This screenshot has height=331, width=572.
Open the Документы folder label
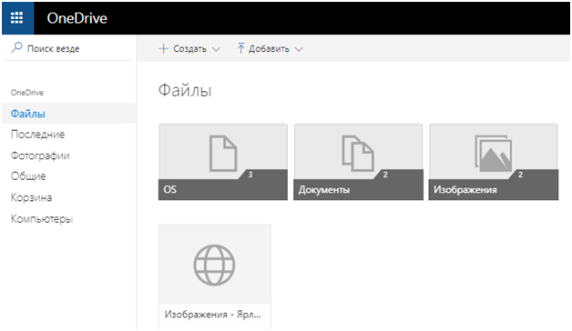pos(324,190)
